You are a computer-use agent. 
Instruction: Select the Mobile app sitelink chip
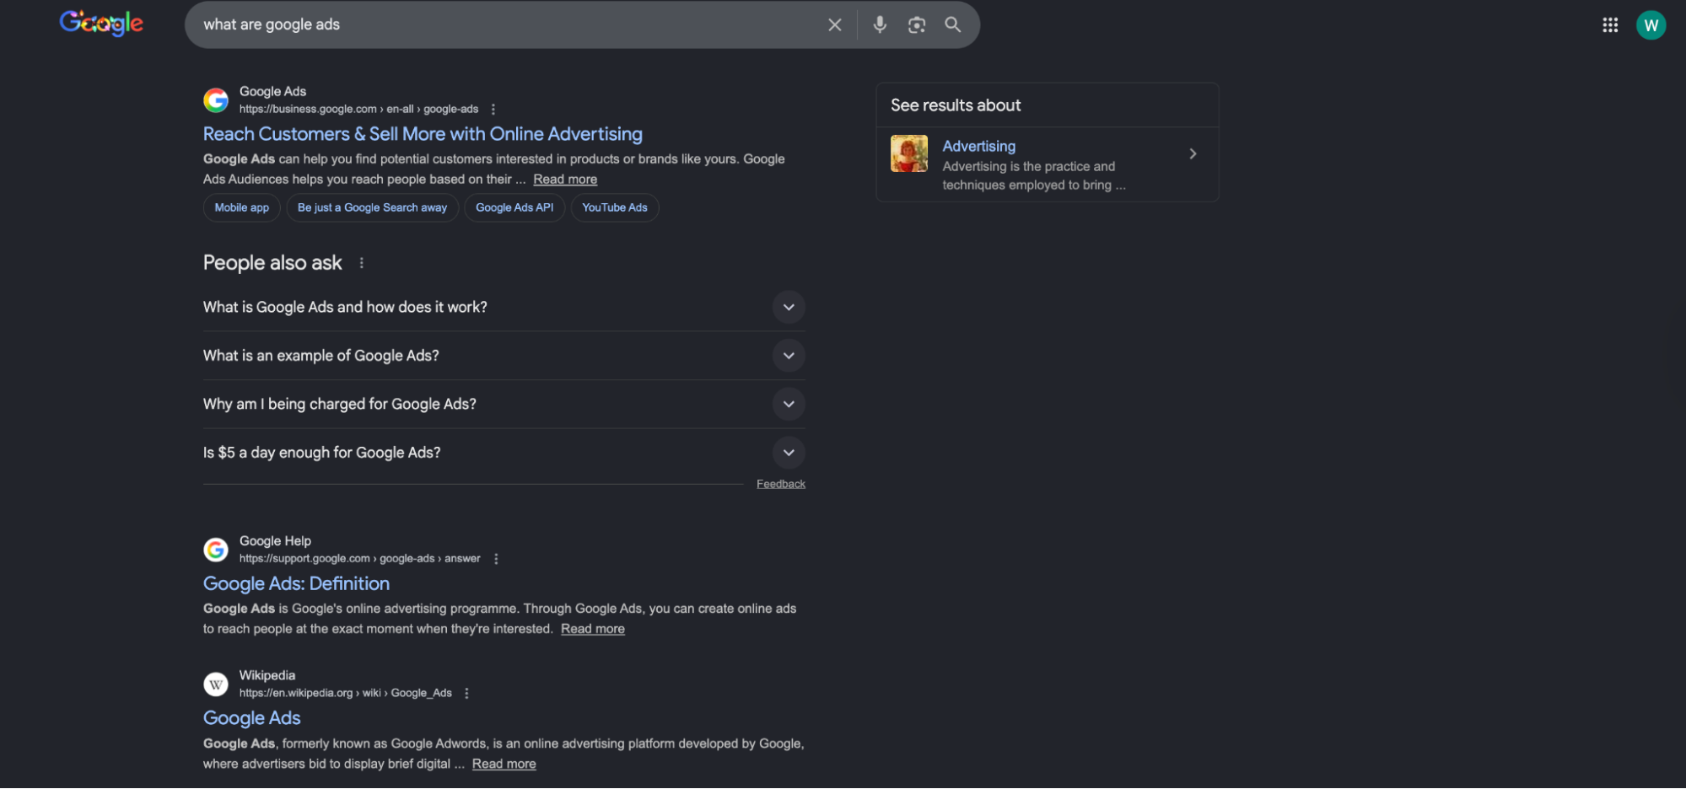tap(241, 208)
